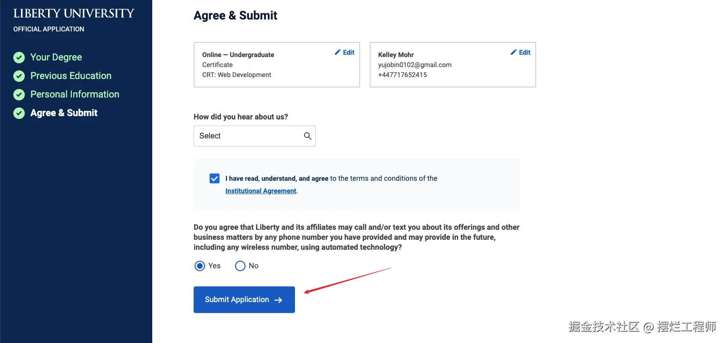Select the Agree & Submit sidebar step
The height and width of the screenshot is (343, 726).
click(x=64, y=113)
